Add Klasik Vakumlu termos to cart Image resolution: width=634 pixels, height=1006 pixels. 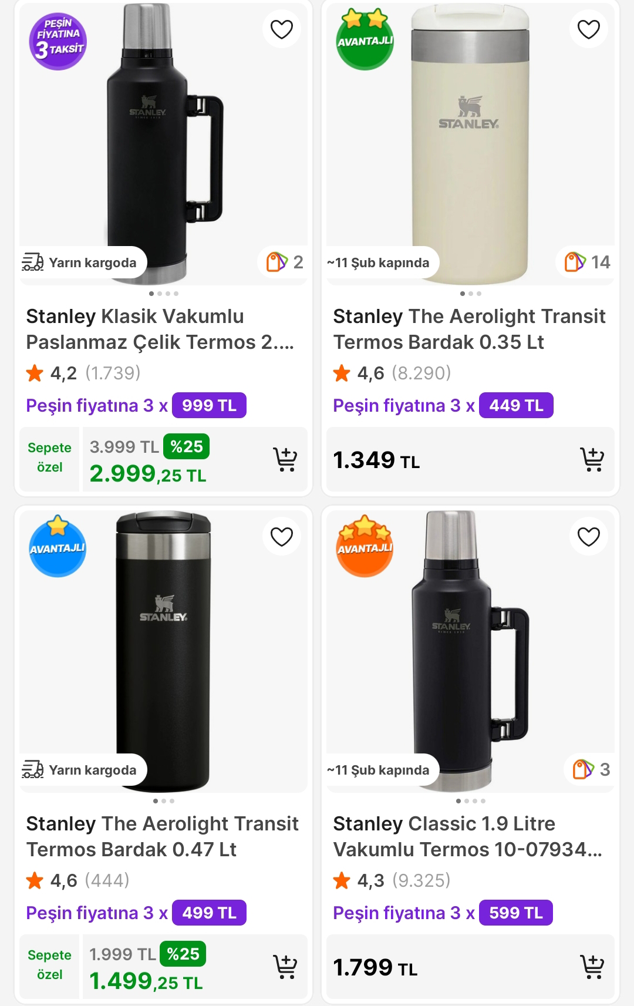(x=285, y=459)
